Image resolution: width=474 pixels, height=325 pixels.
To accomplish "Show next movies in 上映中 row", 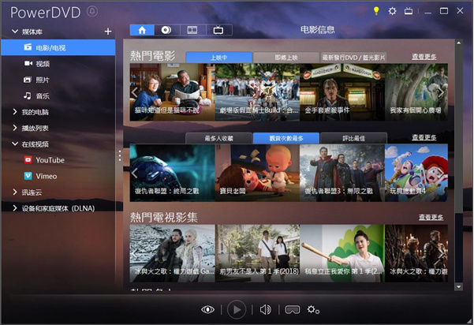I will pyautogui.click(x=441, y=92).
